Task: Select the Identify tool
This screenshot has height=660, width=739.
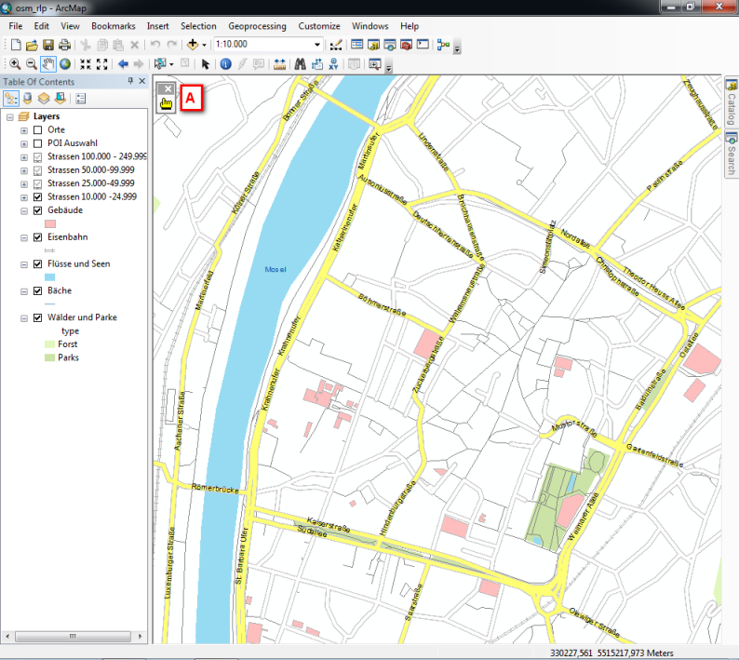Action: (x=224, y=64)
